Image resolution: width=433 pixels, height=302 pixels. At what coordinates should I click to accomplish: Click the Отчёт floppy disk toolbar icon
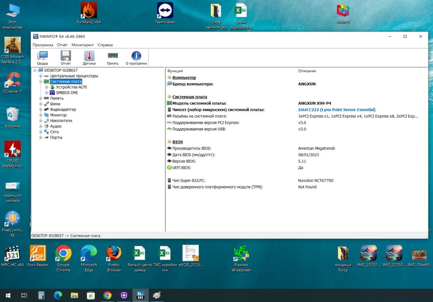click(66, 58)
